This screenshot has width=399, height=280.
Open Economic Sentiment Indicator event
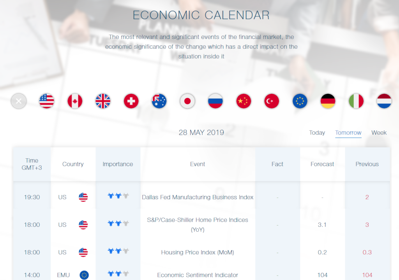tap(198, 275)
